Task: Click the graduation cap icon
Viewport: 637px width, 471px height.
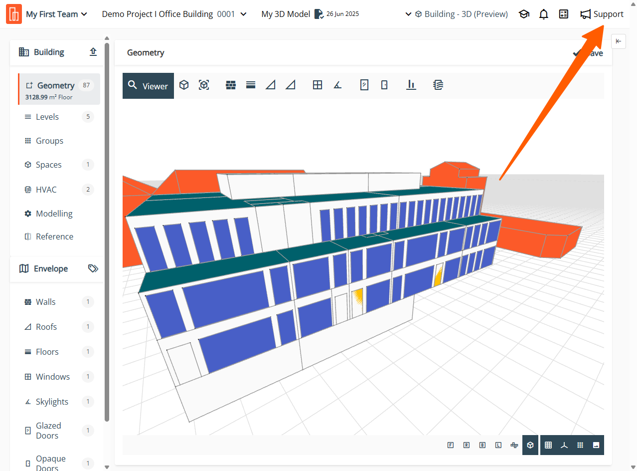Action: [524, 14]
